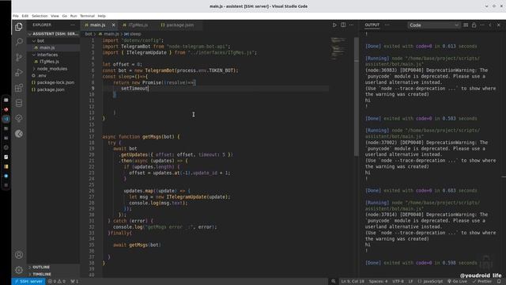506x285 pixels.
Task: Expand the TIMELINE section
Action: tap(53, 274)
